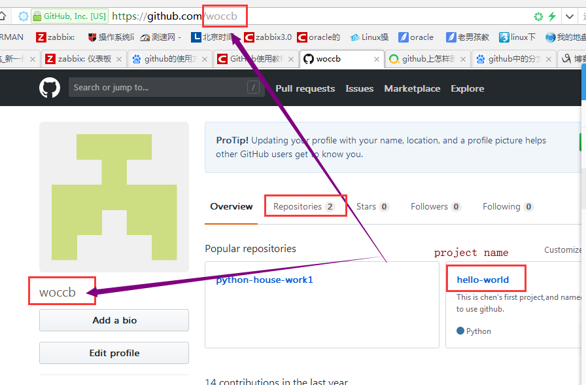This screenshot has height=385, width=586.
Task: Click the green refresh compatibility icon in address bar
Action: (x=538, y=16)
